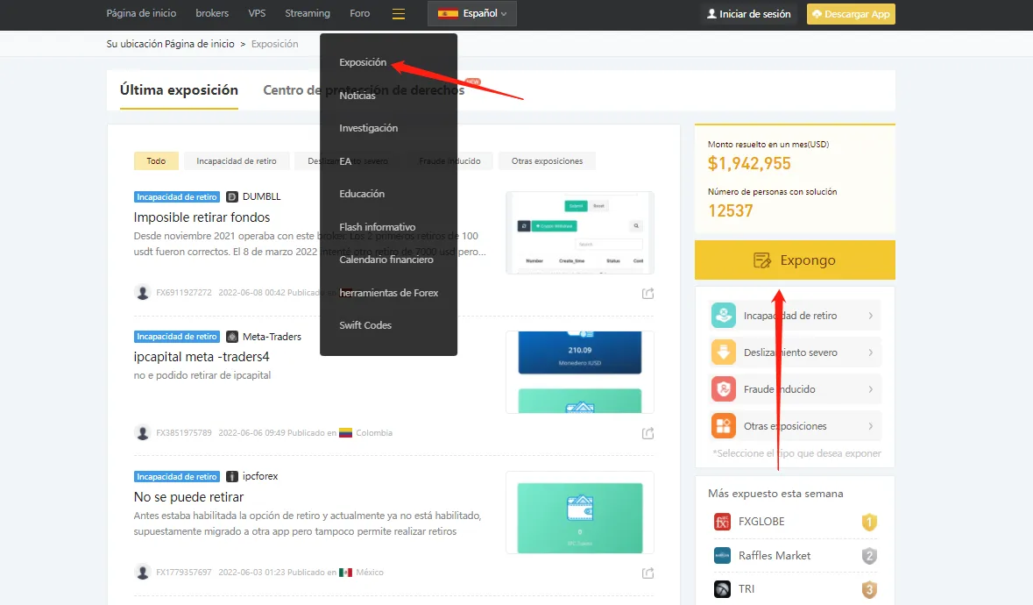The width and height of the screenshot is (1033, 605).
Task: Click the Otras exposiciones sidebar icon
Action: [x=724, y=426]
